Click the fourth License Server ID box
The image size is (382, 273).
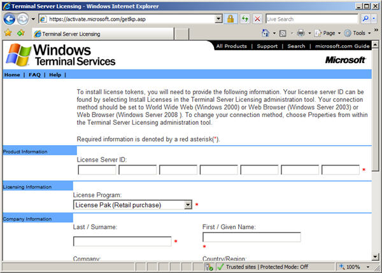pyautogui.click(x=219, y=170)
